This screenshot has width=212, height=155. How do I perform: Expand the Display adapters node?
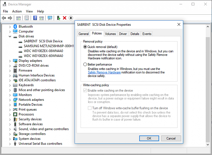10,61
